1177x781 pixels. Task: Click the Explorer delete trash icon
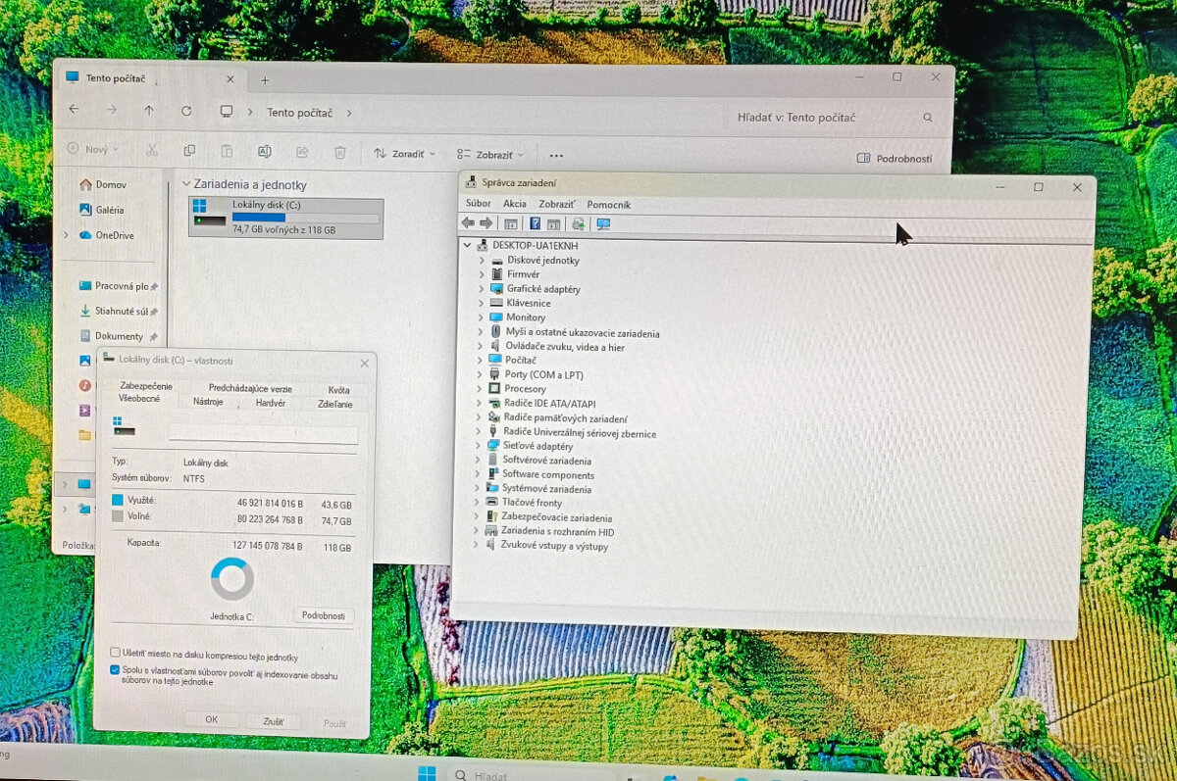pyautogui.click(x=339, y=152)
